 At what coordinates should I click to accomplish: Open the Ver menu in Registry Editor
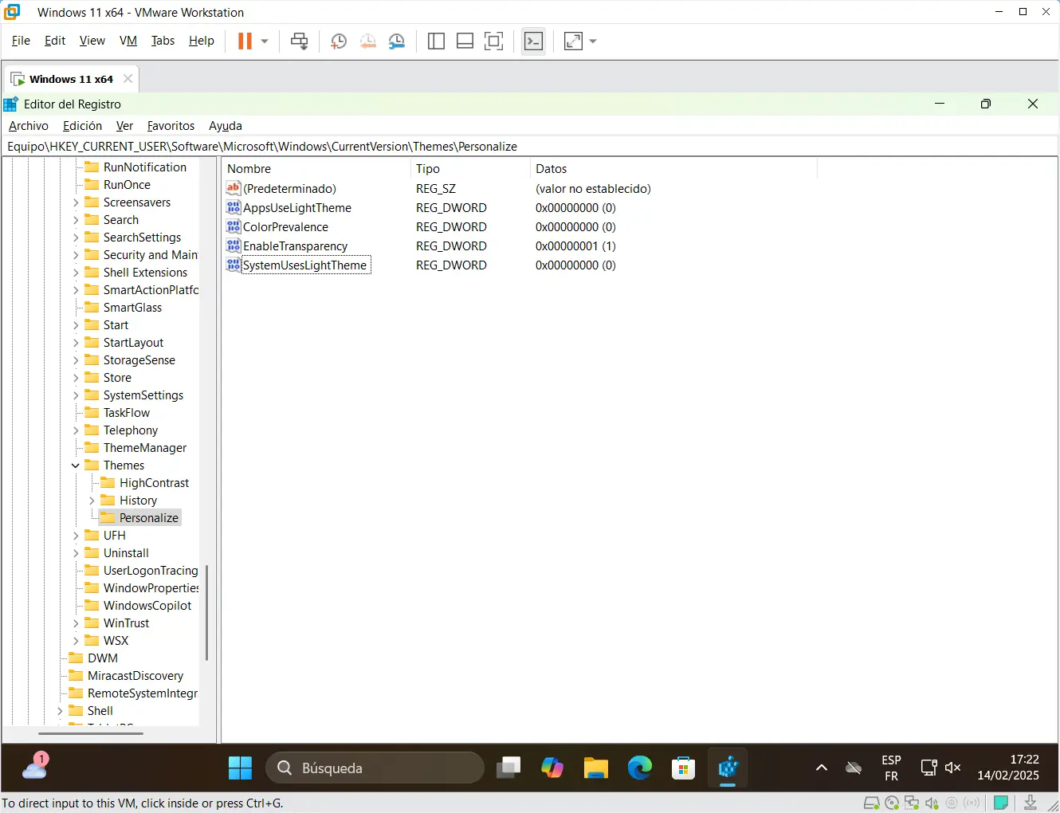point(124,126)
